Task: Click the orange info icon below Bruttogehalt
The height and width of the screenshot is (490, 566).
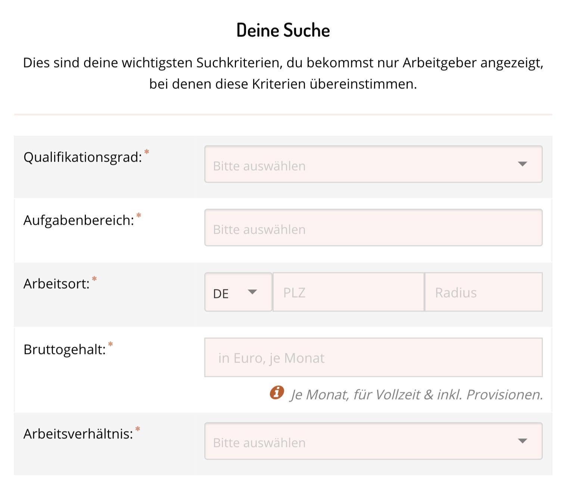Action: click(277, 393)
